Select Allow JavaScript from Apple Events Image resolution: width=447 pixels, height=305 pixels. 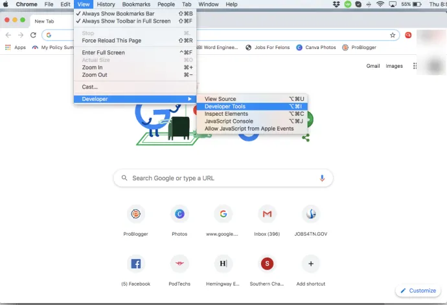tap(252, 129)
